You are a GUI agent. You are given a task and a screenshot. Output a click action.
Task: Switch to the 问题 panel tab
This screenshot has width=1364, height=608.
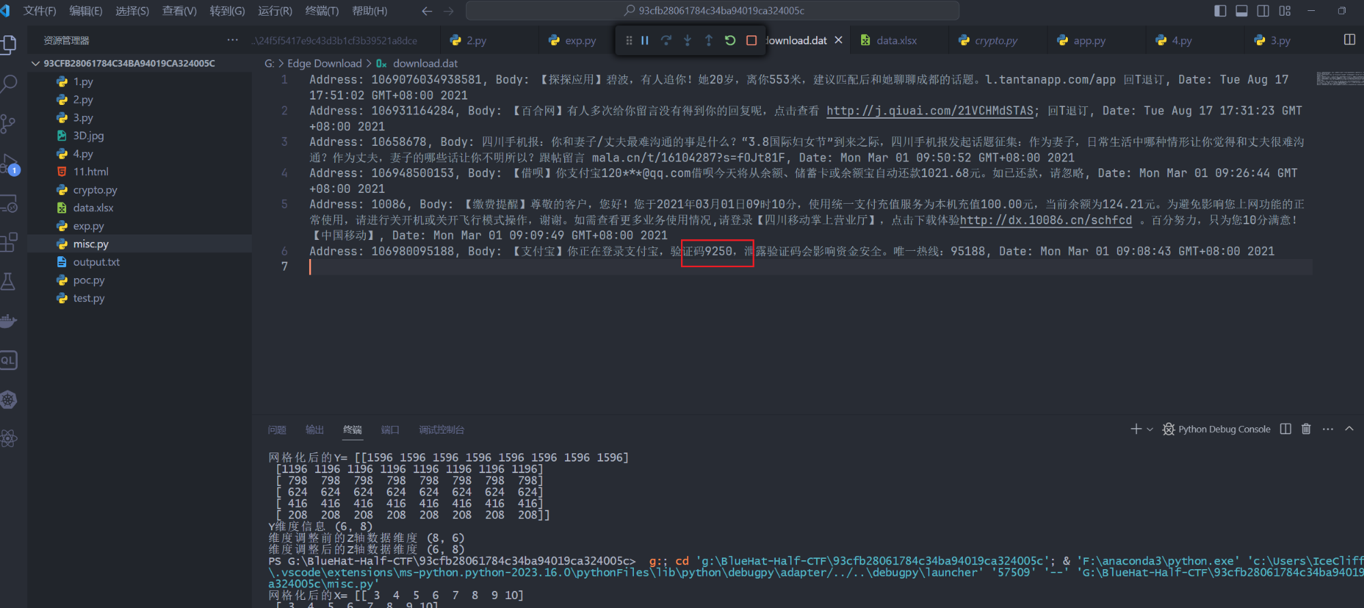(x=277, y=429)
